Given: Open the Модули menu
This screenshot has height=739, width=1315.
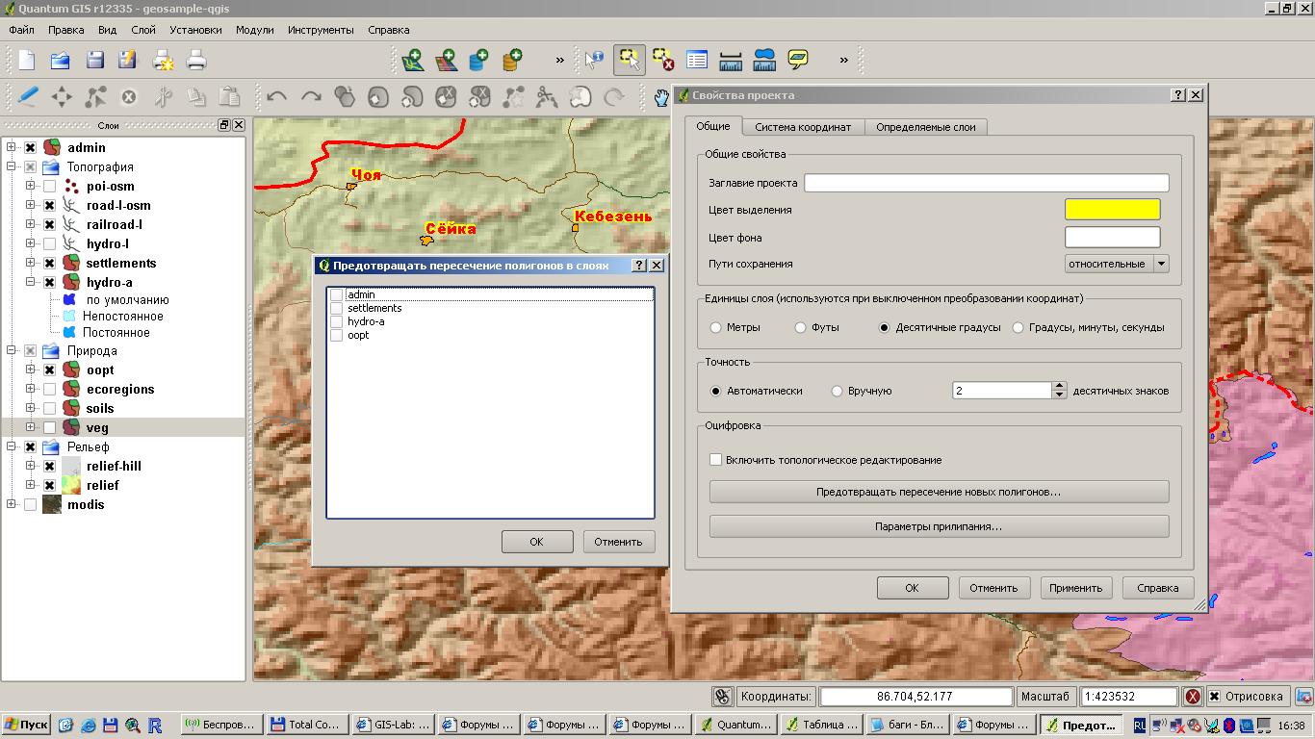Looking at the screenshot, I should tap(254, 30).
